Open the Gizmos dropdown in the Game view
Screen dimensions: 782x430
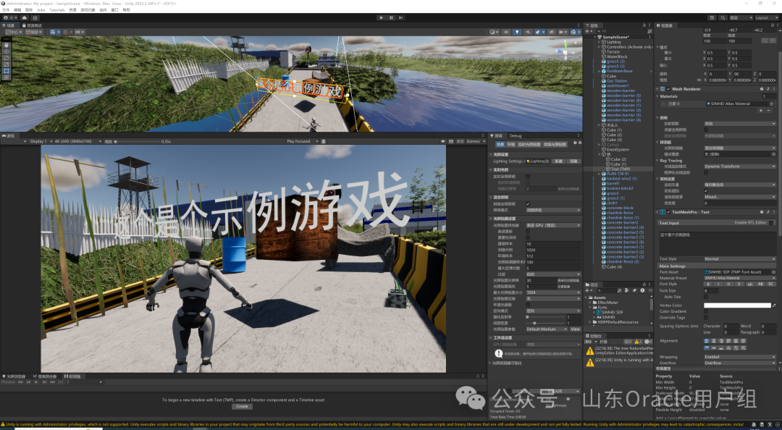point(475,141)
